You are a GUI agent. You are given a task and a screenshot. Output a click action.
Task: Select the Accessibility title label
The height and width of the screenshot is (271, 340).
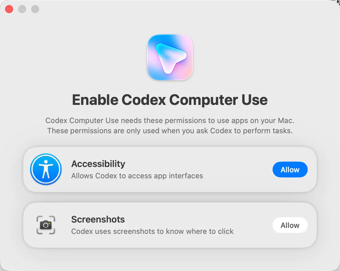[x=98, y=164]
